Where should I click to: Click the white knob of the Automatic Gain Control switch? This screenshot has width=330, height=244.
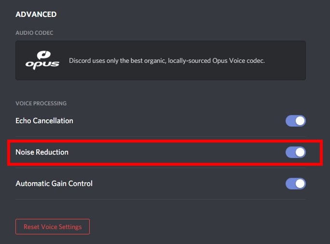[300, 184]
